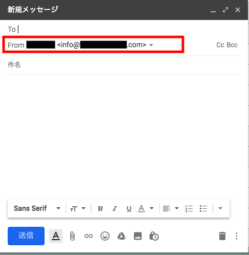
Task: Toggle underline formatting
Action: coord(129,208)
